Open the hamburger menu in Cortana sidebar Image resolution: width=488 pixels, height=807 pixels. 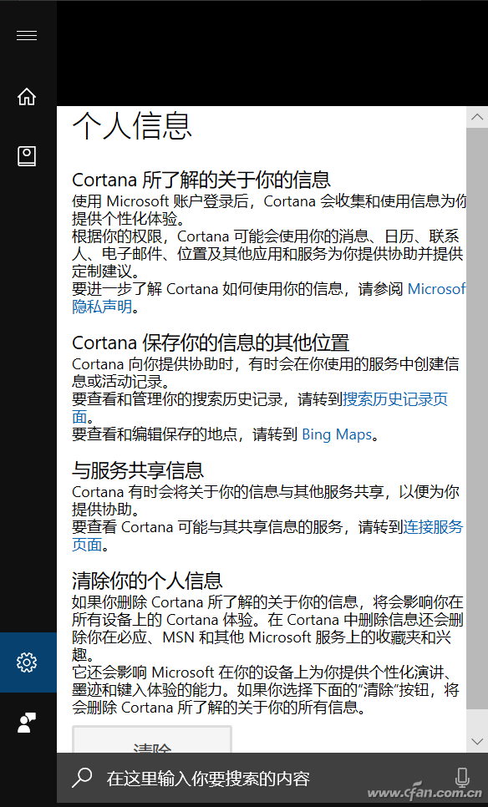click(x=27, y=35)
